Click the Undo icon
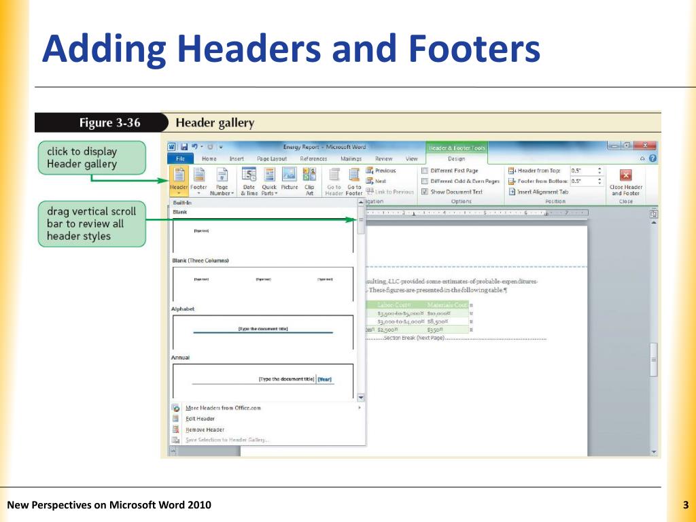The width and height of the screenshot is (696, 522). coord(194,147)
